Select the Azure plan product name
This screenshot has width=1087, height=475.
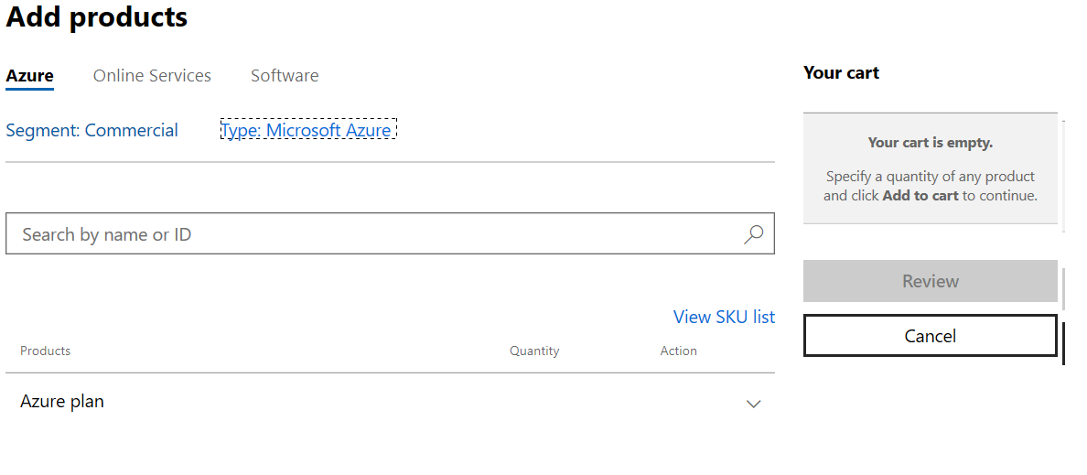pos(62,402)
